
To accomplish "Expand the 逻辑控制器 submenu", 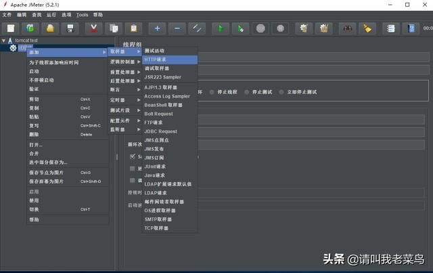I will click(x=125, y=62).
